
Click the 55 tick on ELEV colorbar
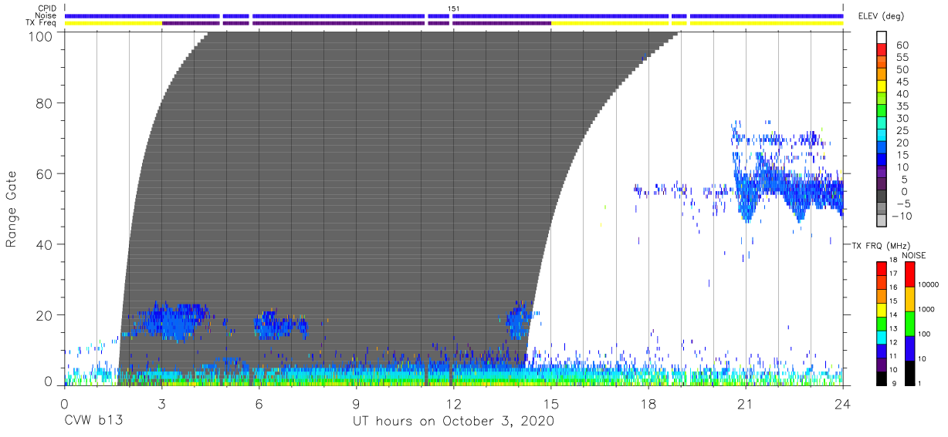pyautogui.click(x=901, y=58)
